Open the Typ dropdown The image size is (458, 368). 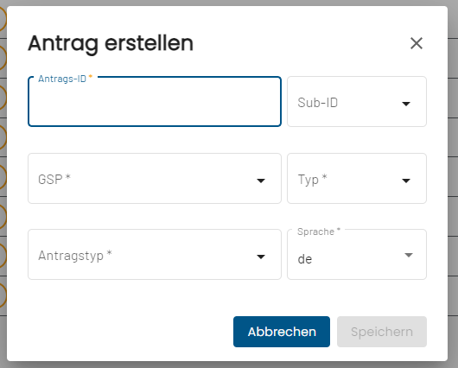pos(357,179)
